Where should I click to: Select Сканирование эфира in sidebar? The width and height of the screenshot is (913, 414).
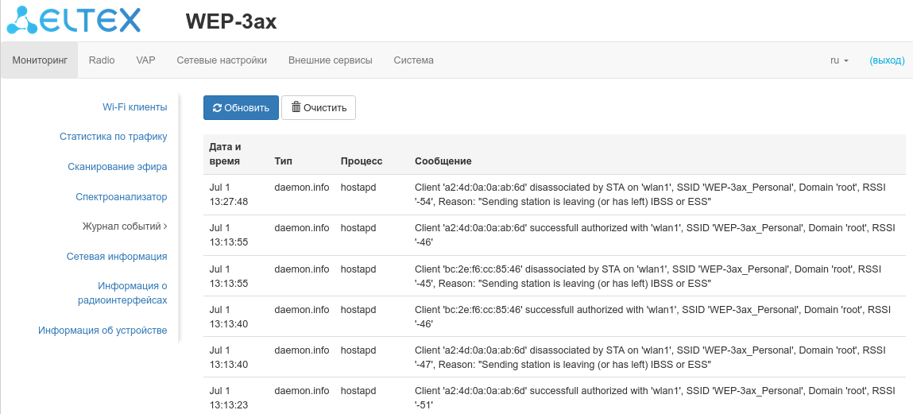[x=117, y=167]
